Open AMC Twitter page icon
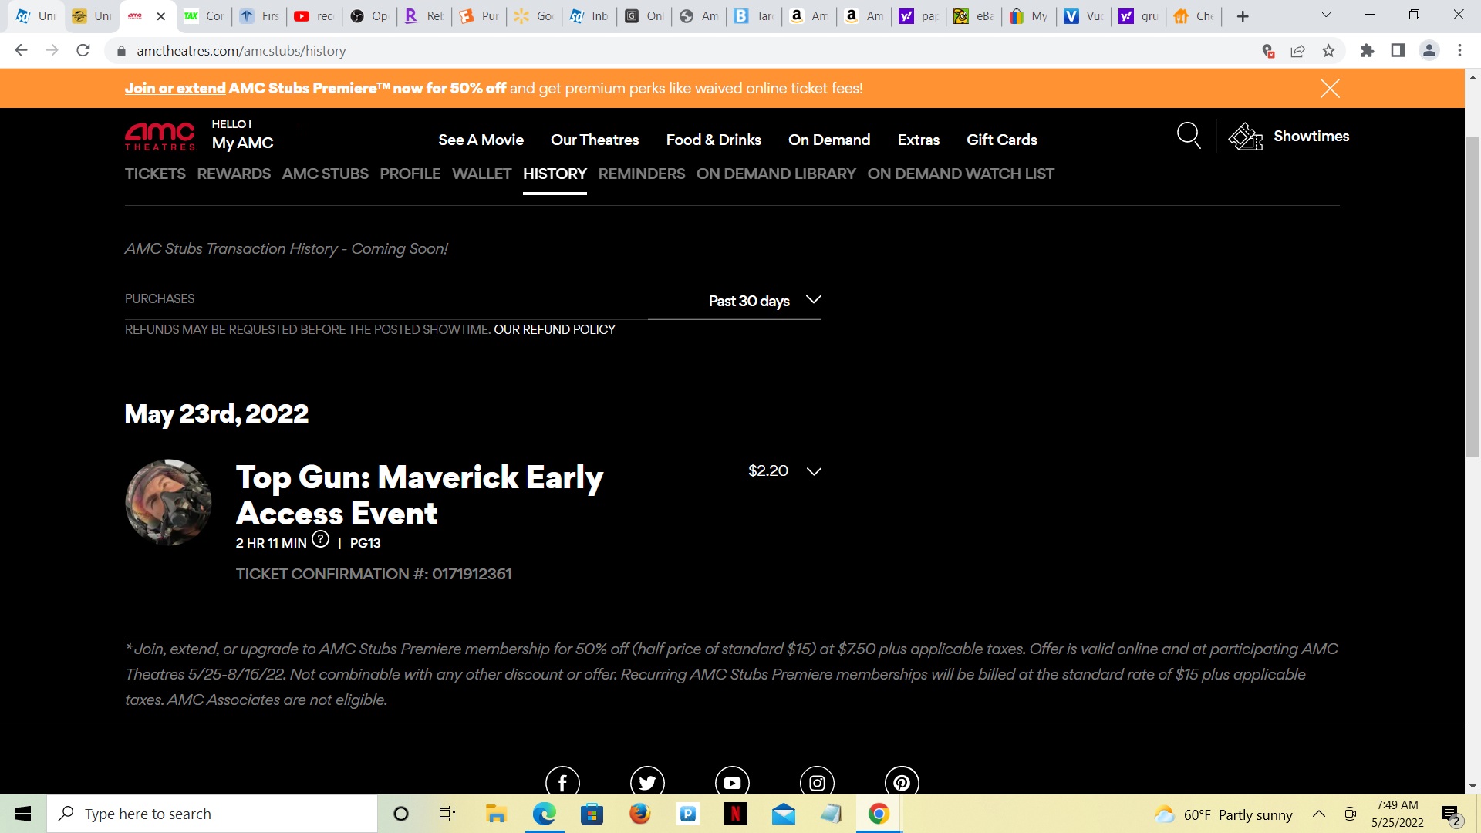 647,782
